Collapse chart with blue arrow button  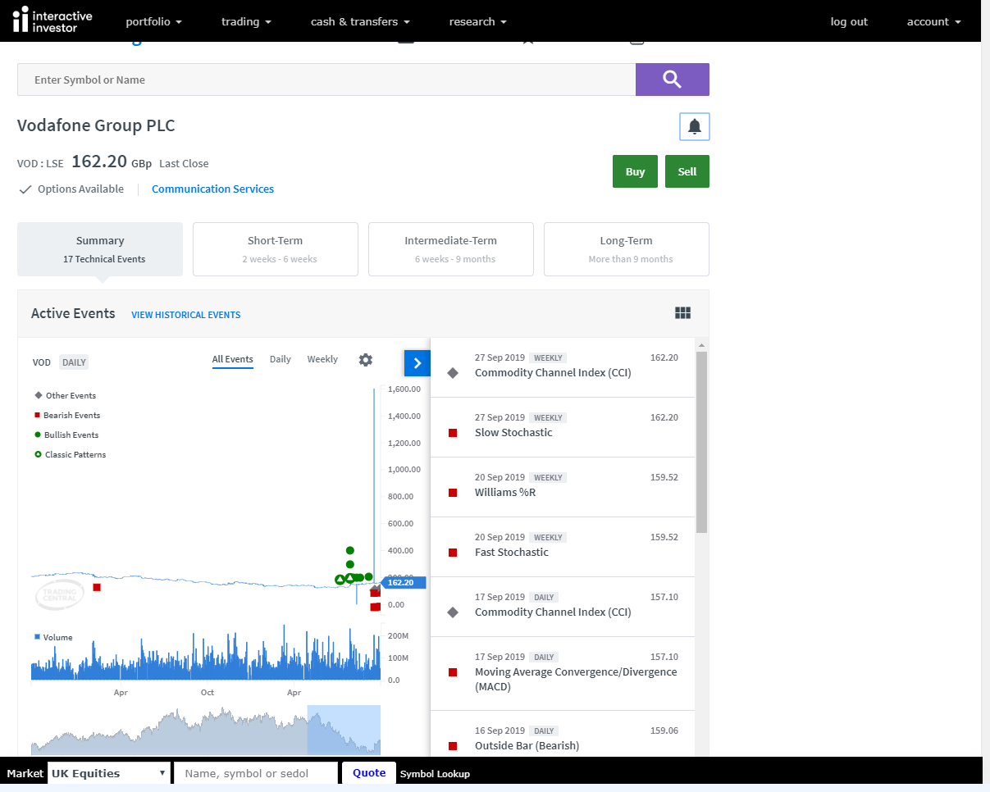(x=417, y=363)
